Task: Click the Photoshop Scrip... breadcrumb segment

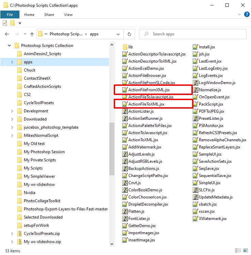Action: pyautogui.click(x=66, y=34)
